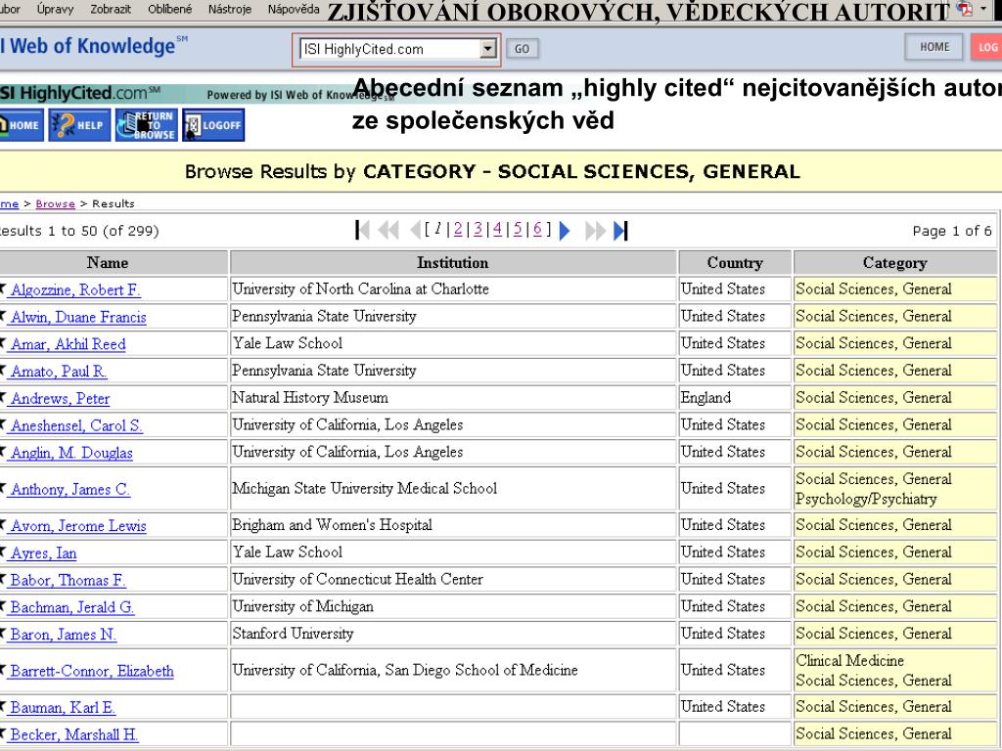Open the ISI HighlyCited.com product dropdown

[x=397, y=49]
